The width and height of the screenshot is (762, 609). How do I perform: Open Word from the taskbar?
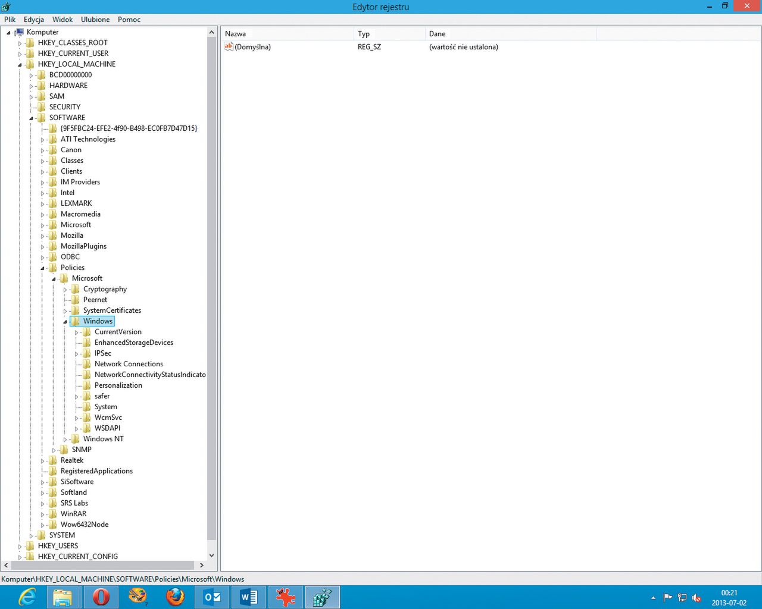coord(248,597)
